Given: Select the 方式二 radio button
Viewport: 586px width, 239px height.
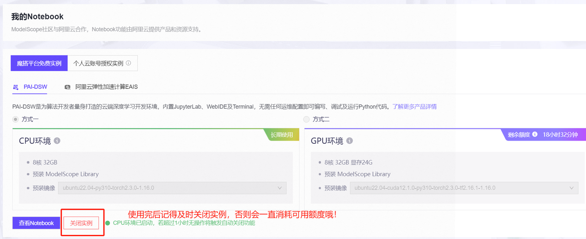Looking at the screenshot, I should 306,119.
